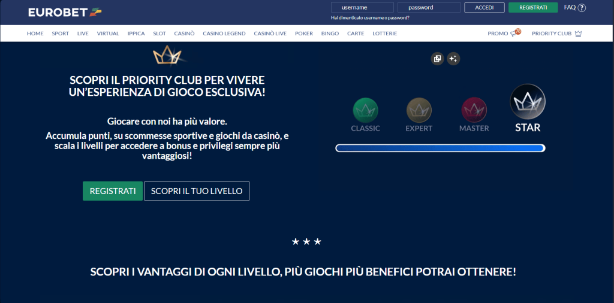Screen dimensions: 614x303
Task: Open the CARTE section
Action: pos(356,34)
